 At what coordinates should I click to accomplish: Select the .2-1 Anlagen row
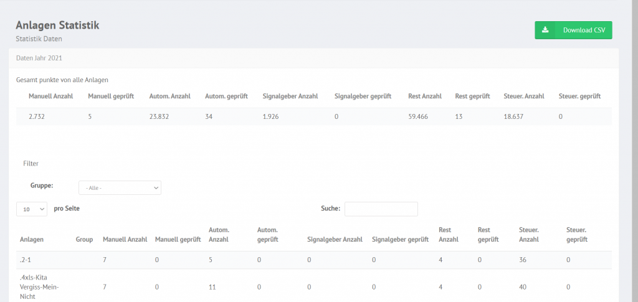tap(314, 260)
